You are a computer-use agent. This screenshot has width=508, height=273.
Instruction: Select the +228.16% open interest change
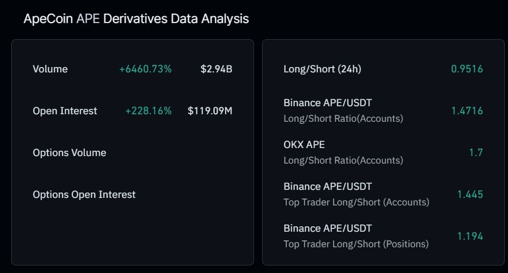pyautogui.click(x=148, y=111)
